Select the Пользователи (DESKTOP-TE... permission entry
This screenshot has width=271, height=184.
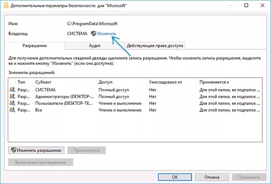tap(135, 103)
